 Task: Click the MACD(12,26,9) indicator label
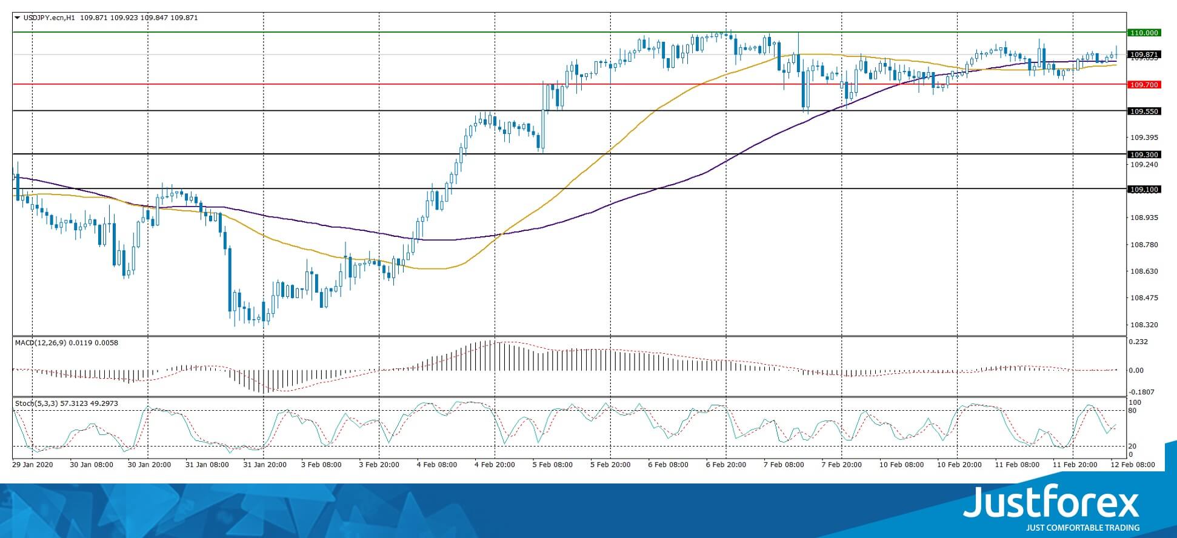pos(41,343)
